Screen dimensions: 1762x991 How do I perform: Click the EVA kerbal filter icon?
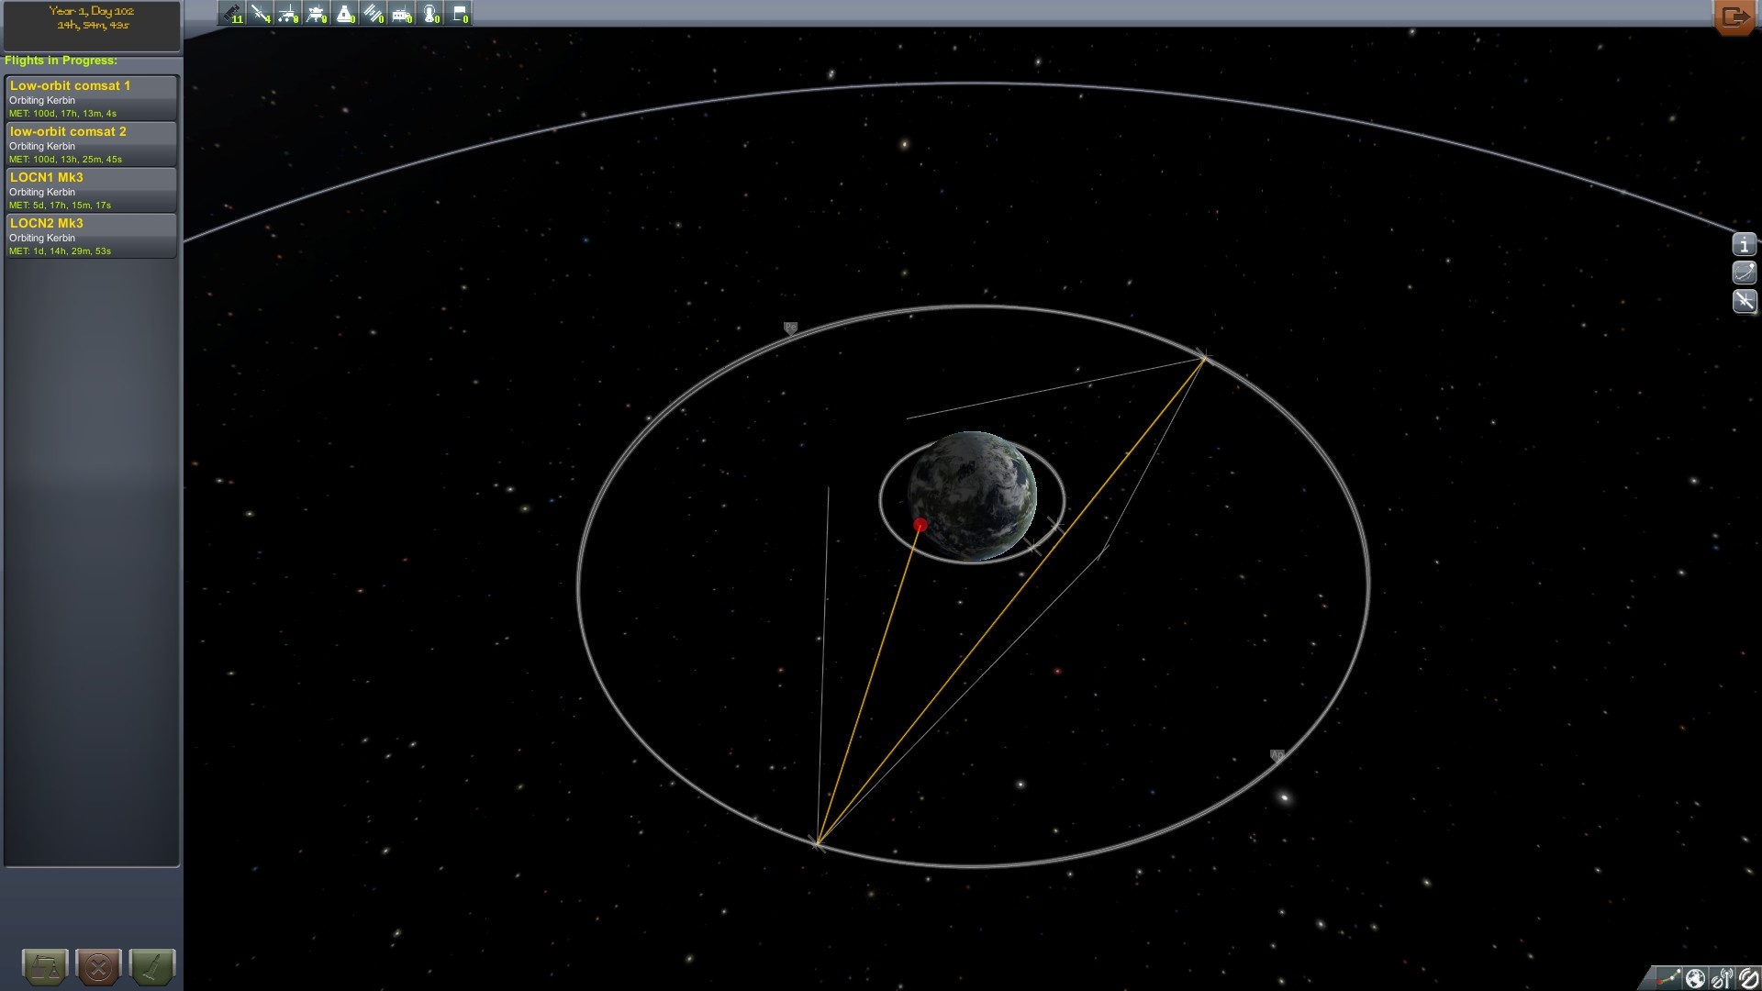coord(430,14)
